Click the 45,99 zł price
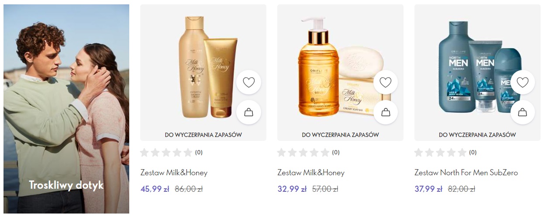This screenshot has width=545, height=217. pyautogui.click(x=155, y=189)
